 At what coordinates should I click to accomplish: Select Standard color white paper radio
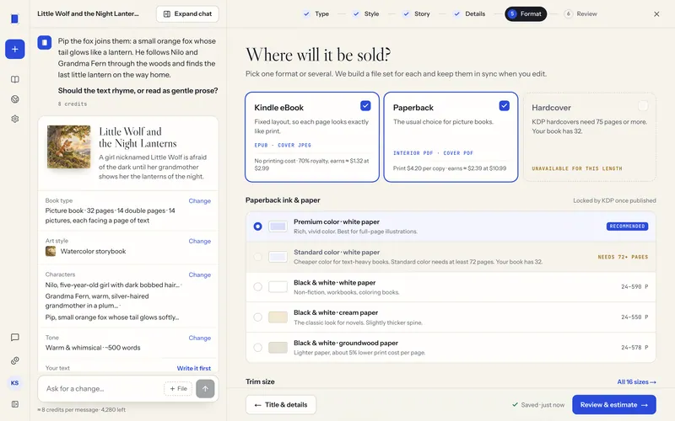(x=257, y=257)
